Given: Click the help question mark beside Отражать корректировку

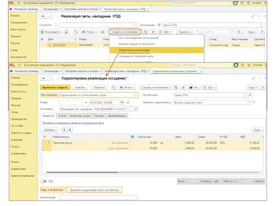Looking at the screenshot, I should tap(254, 102).
